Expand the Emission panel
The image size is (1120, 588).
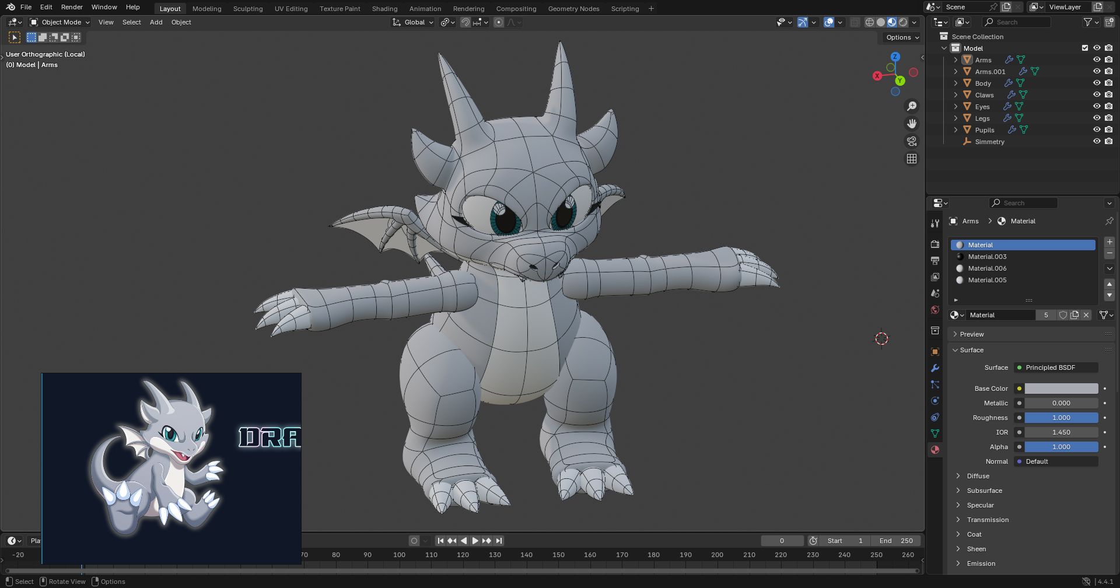[x=981, y=563]
